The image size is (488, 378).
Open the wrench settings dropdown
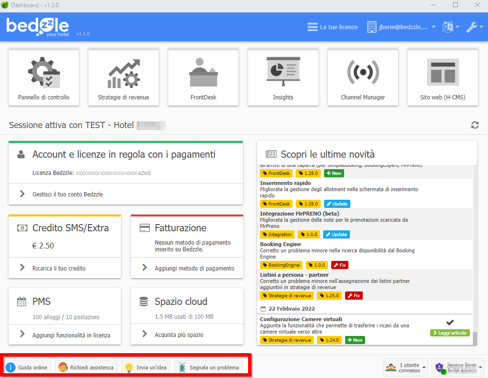[x=474, y=27]
